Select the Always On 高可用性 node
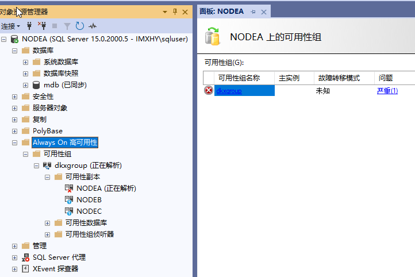This screenshot has width=415, height=277. point(65,143)
